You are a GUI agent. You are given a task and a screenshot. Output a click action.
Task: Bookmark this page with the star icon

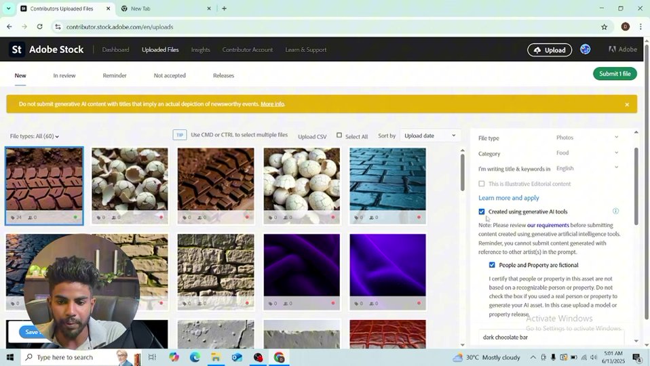tap(604, 27)
